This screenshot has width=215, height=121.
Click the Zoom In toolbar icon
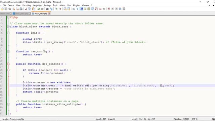pos(56,9)
